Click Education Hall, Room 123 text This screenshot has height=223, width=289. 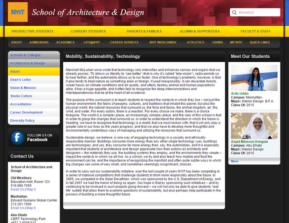(x=30, y=182)
